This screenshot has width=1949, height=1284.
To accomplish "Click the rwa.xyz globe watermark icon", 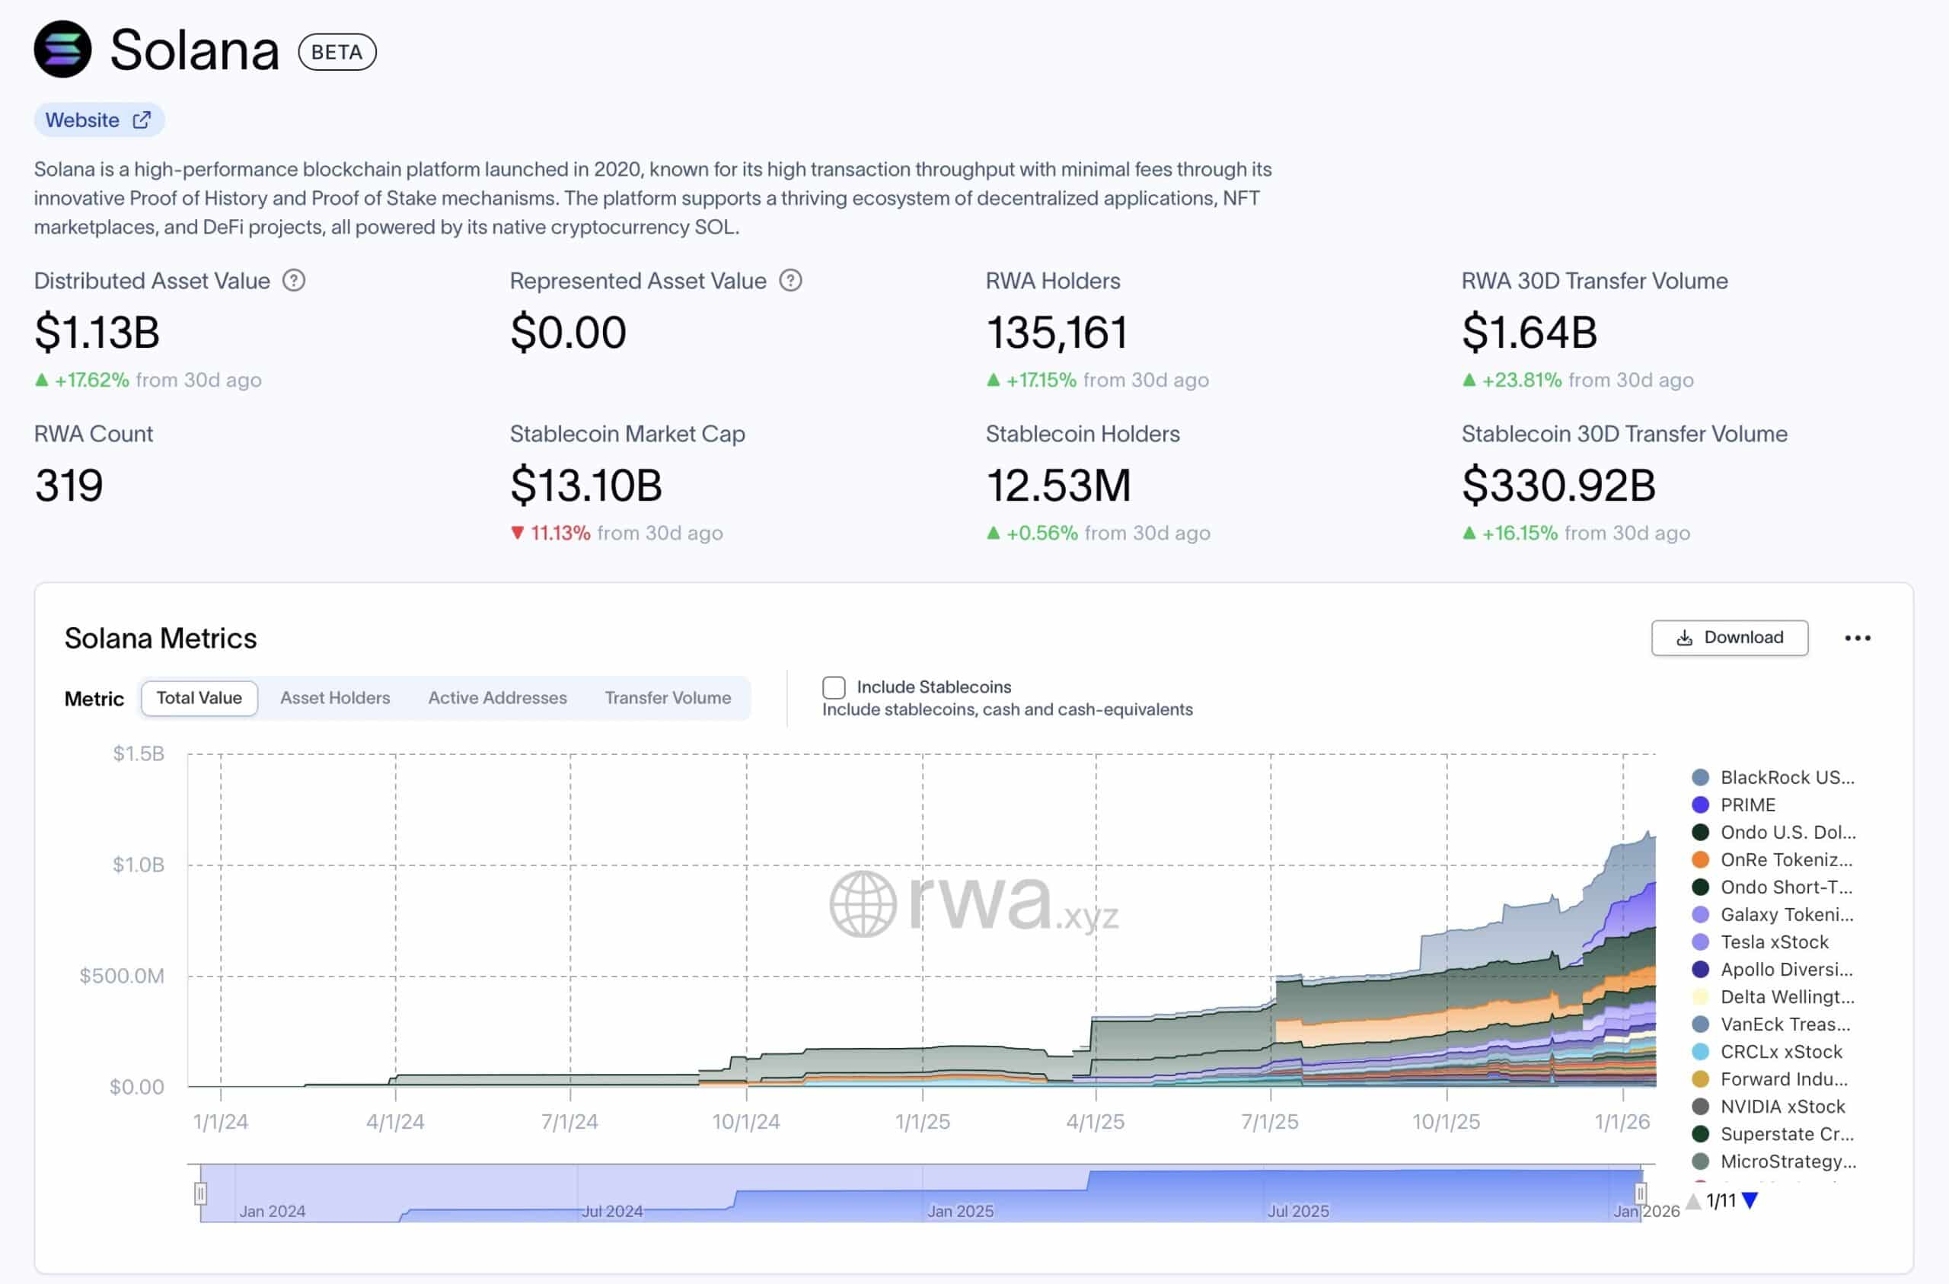I will pyautogui.click(x=863, y=904).
